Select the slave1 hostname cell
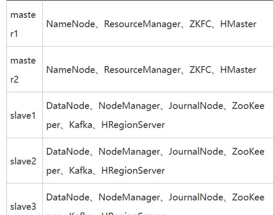 (x=23, y=115)
